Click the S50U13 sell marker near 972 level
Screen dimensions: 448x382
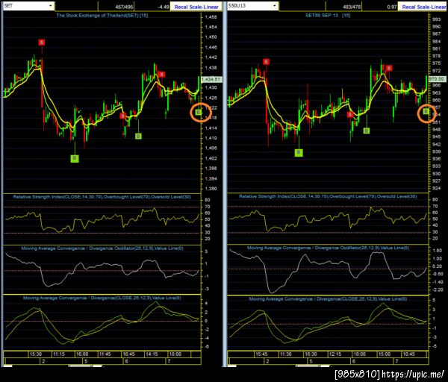388,68
